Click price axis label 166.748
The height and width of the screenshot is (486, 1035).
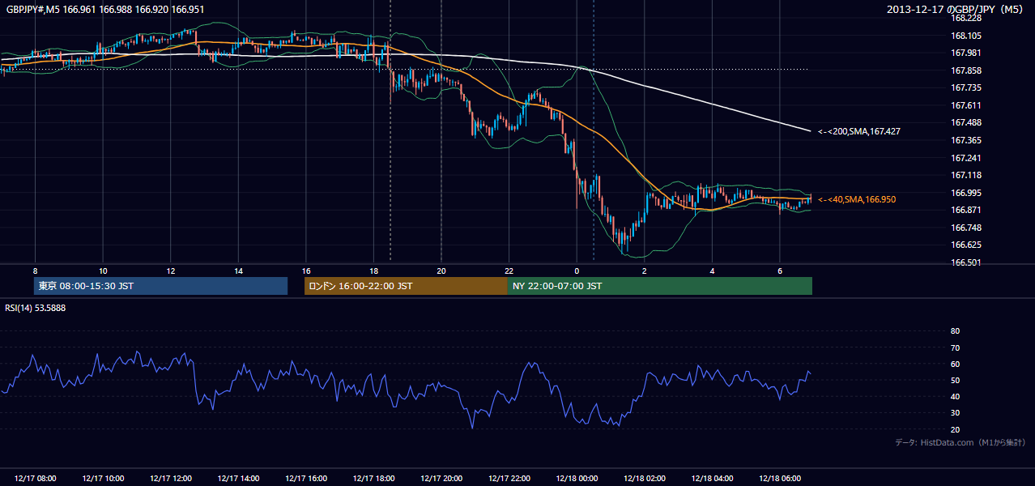966,228
